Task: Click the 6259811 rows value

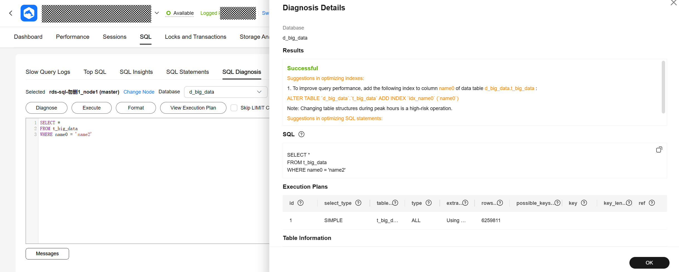Action: pyautogui.click(x=491, y=220)
